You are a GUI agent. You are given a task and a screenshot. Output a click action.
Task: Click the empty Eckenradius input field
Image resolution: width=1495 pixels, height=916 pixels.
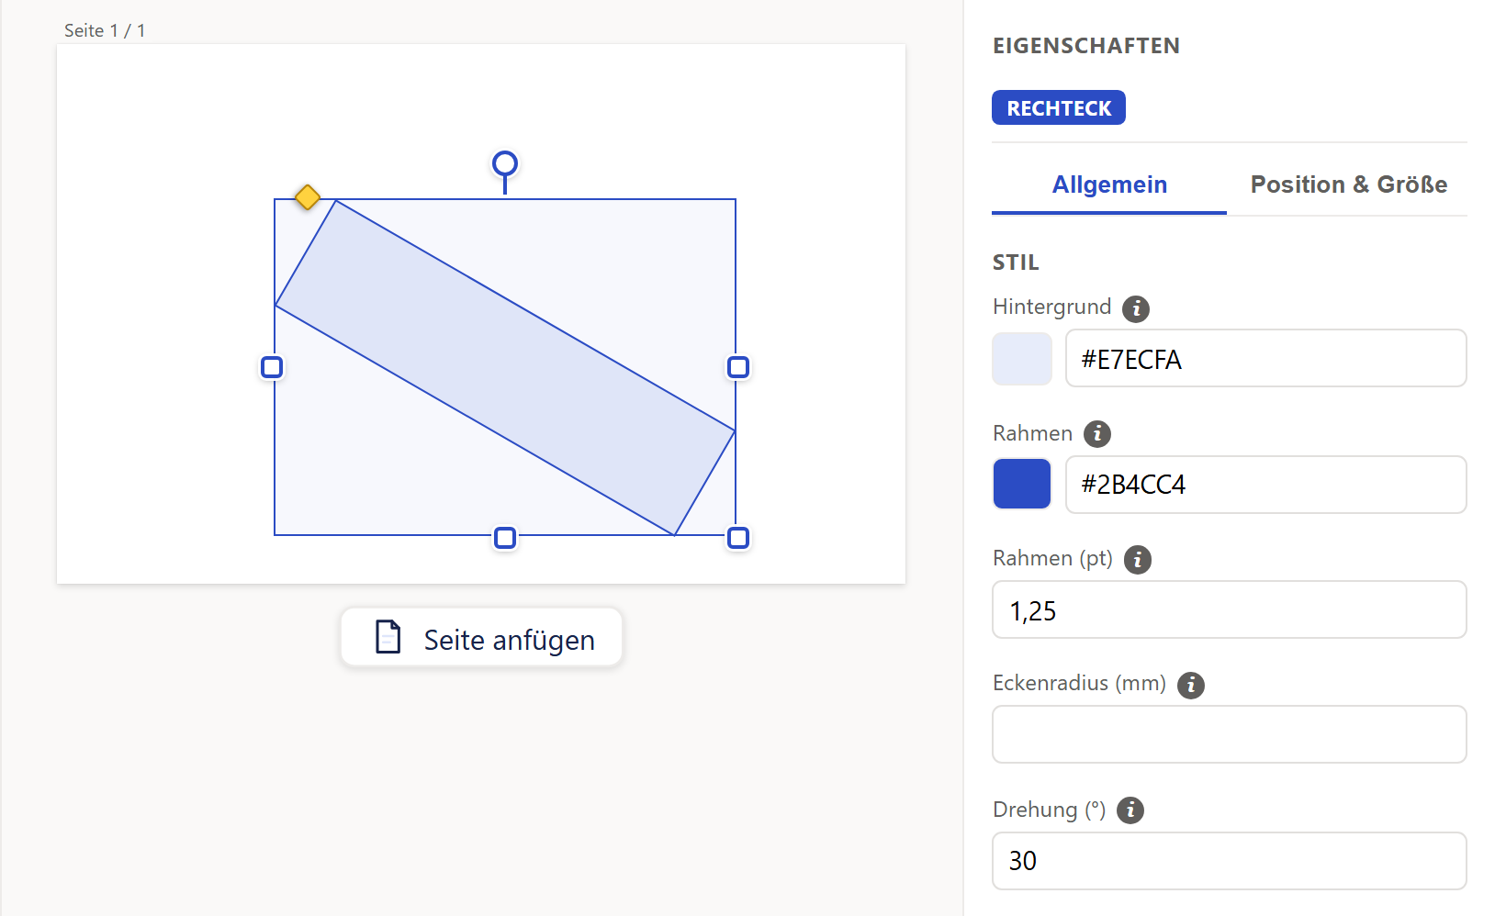[1230, 734]
